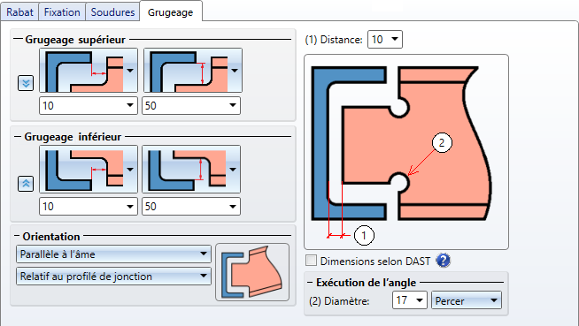The width and height of the screenshot is (579, 326).
Task: Click the Grugeage supérieur heading
Action: 75,40
